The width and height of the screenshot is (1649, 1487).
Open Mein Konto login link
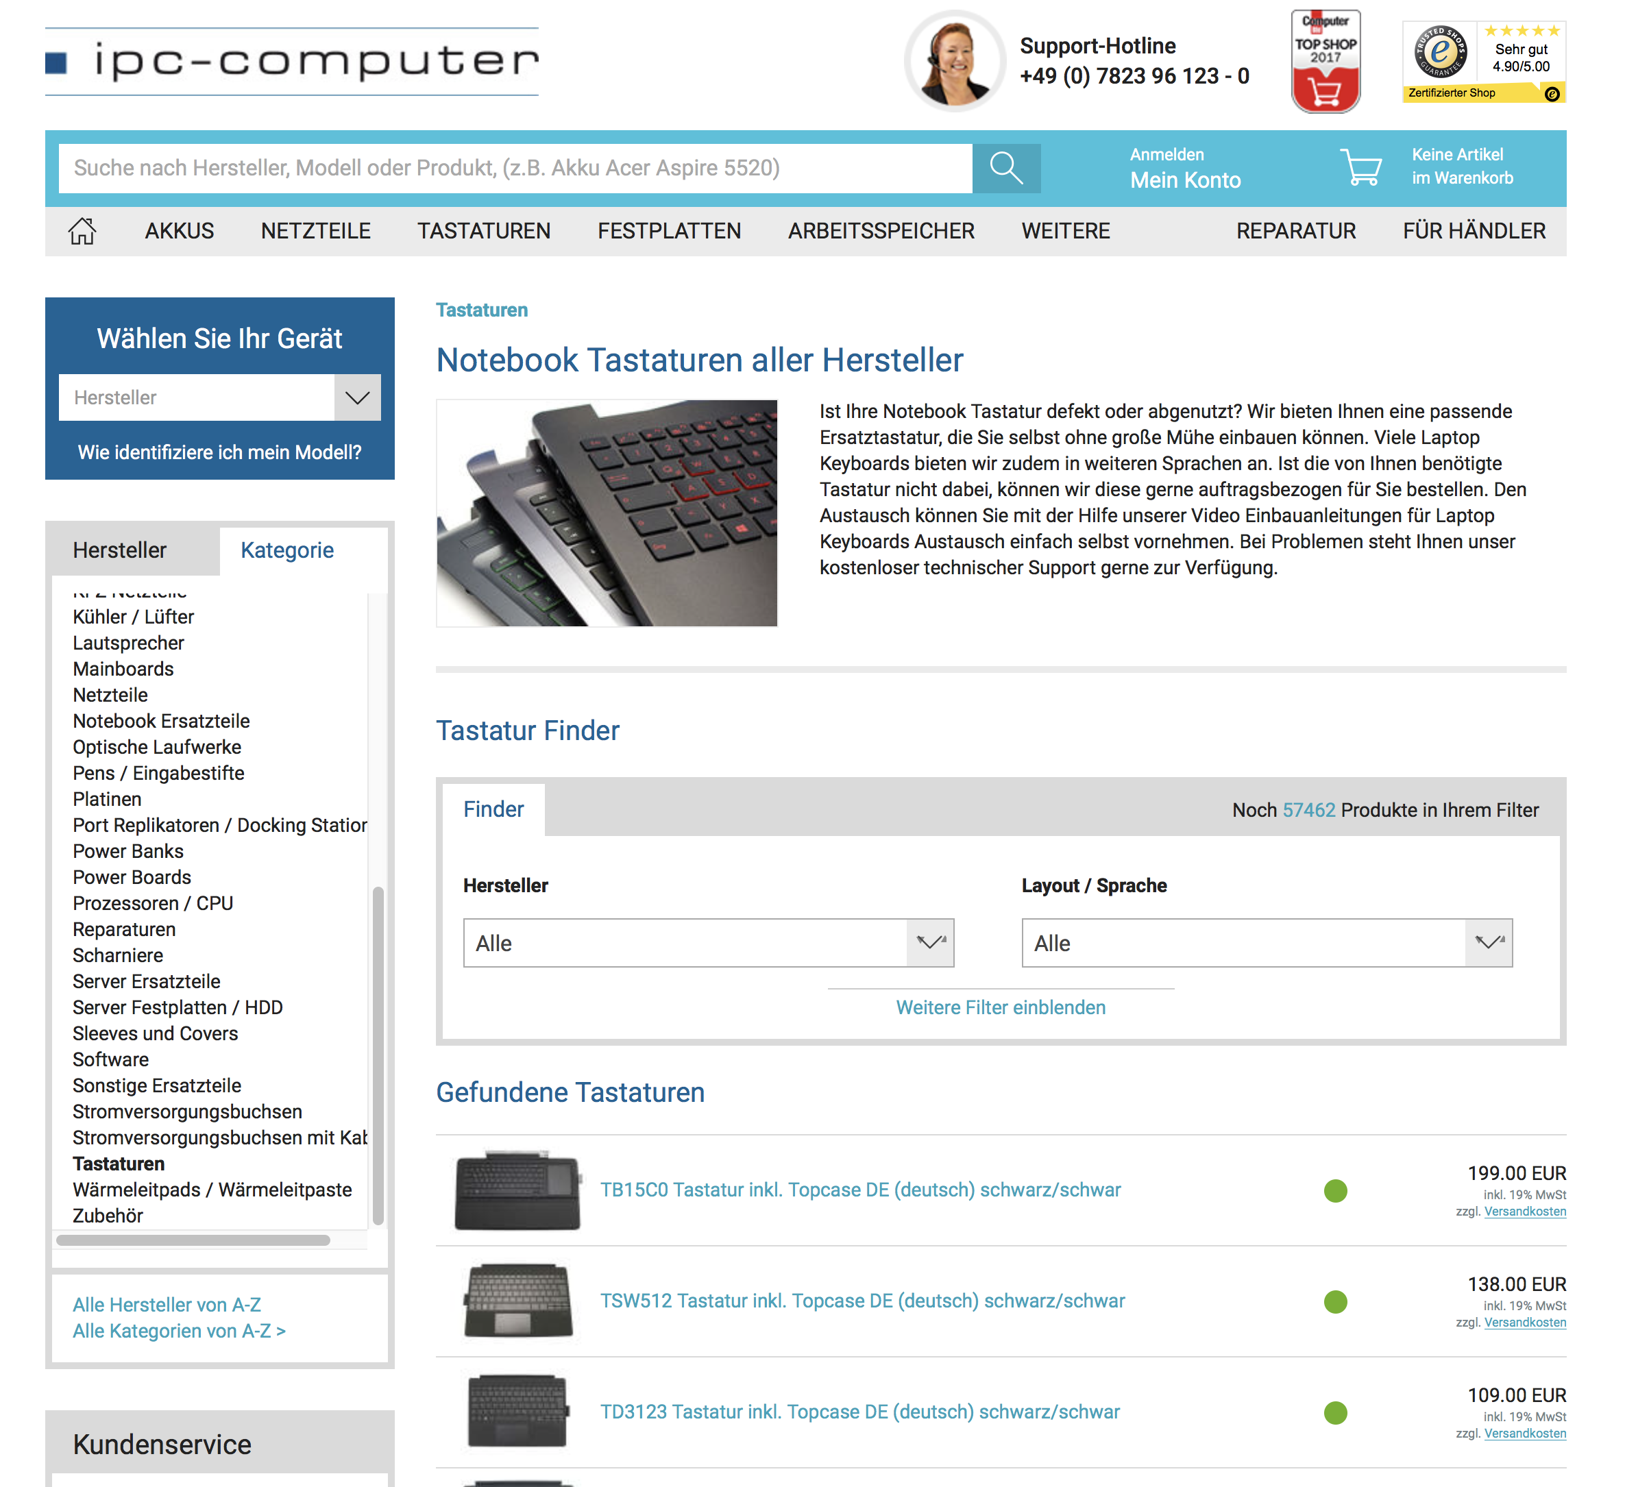coord(1185,180)
